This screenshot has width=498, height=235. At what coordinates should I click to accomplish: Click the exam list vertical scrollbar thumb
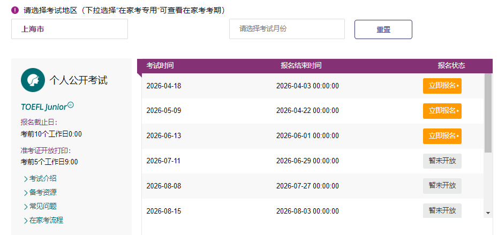(x=488, y=112)
